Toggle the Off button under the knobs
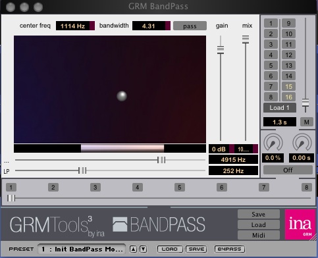 288,170
